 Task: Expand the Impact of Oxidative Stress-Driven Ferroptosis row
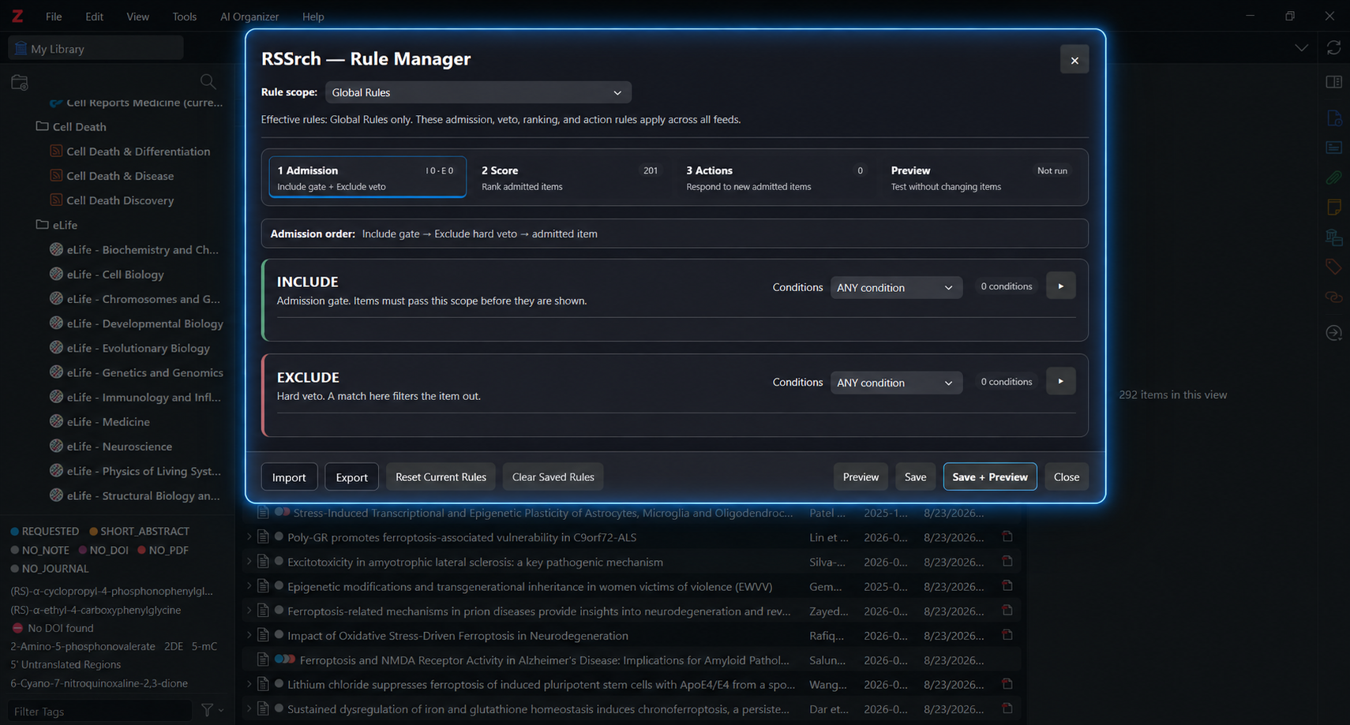click(x=249, y=635)
